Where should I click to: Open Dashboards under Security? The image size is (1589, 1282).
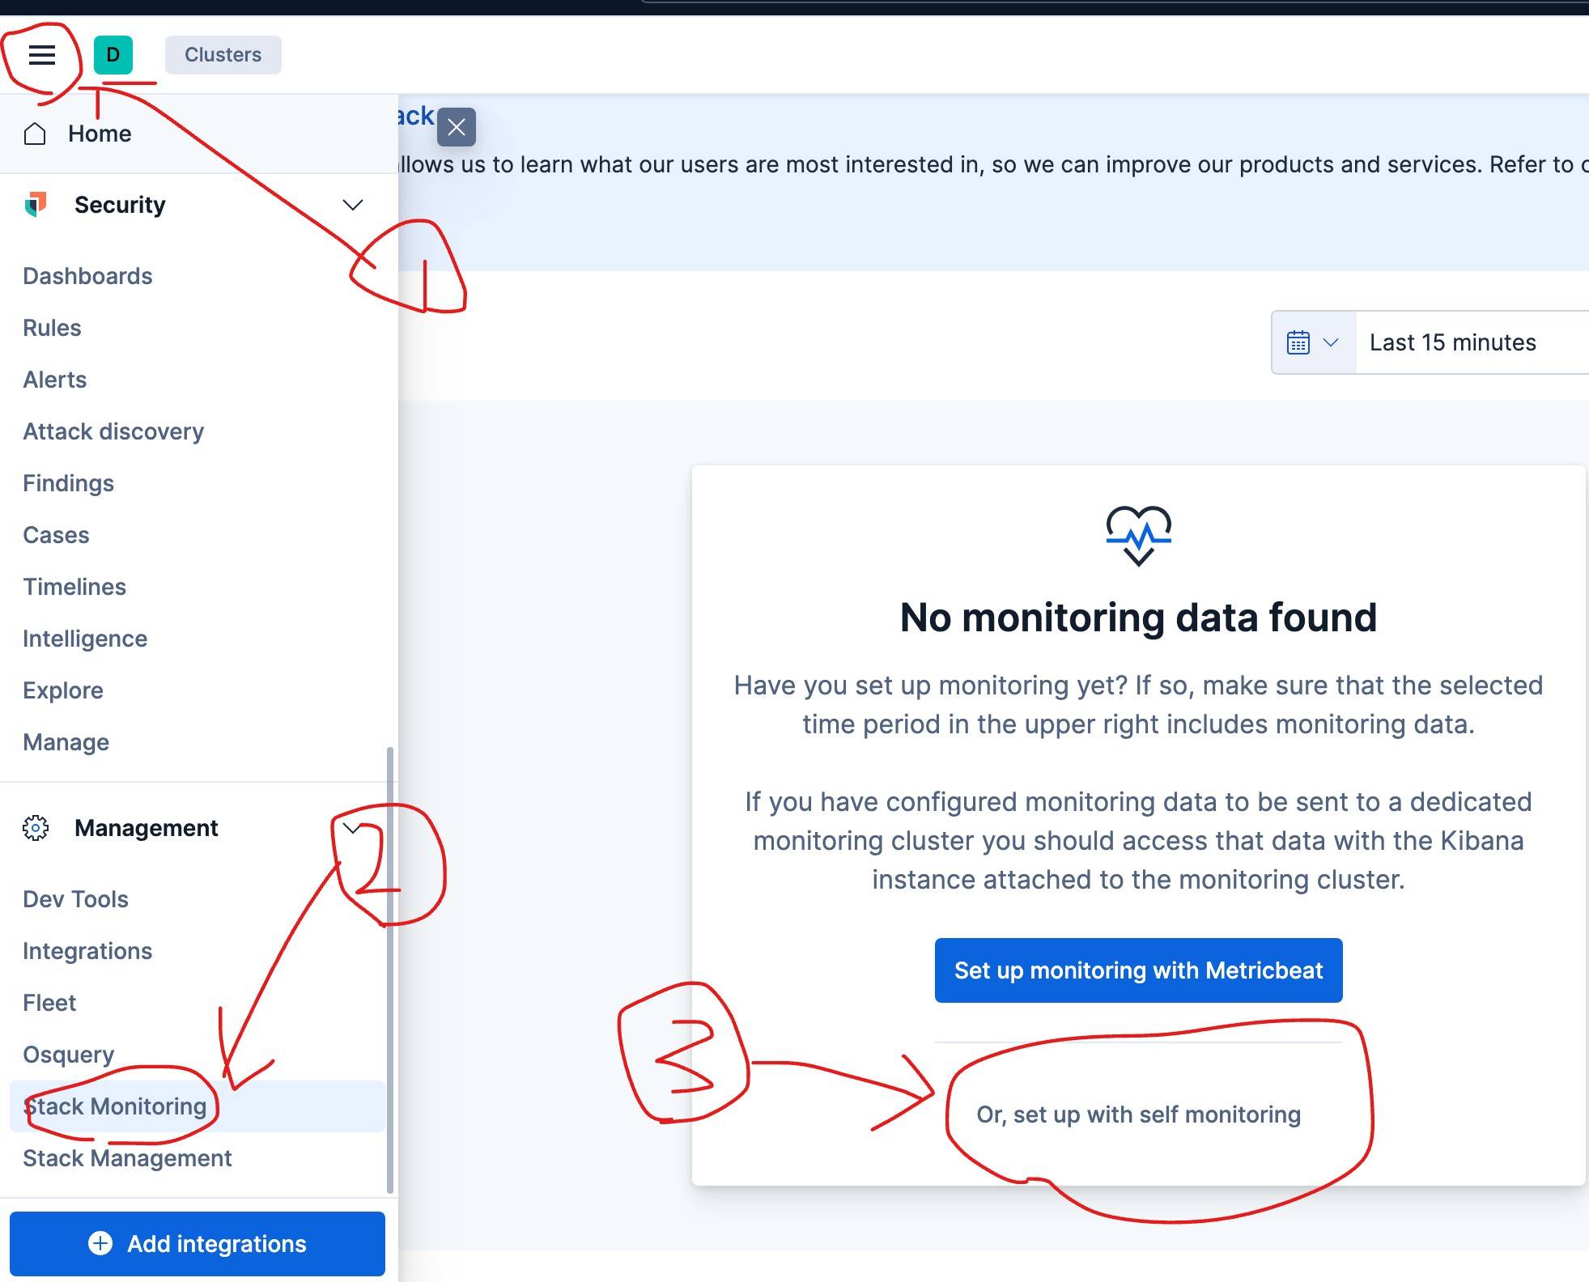87,276
